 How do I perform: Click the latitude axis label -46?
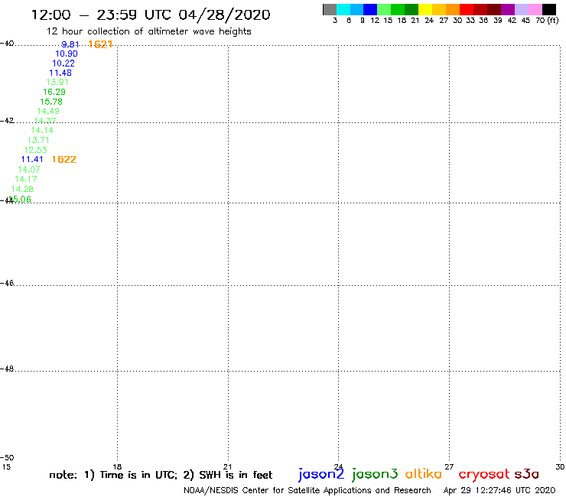click(x=7, y=283)
